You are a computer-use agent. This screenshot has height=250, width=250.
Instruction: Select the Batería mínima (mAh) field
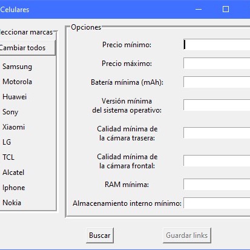[217, 82]
